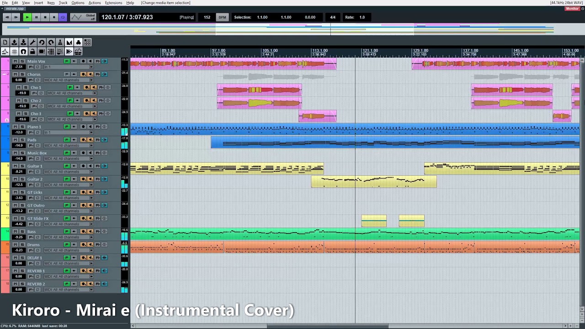The height and width of the screenshot is (329, 585).
Task: Arm the Main Vox track for recording
Action: (83, 61)
